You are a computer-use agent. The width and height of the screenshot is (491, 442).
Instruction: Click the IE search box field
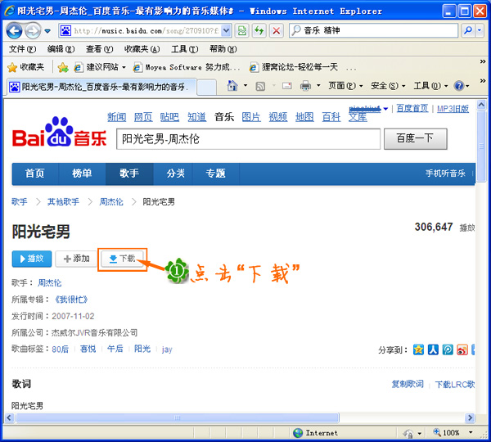(x=374, y=31)
